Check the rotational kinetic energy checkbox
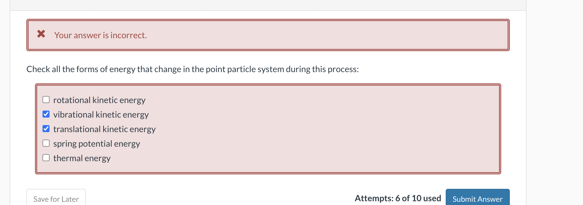Viewport: 583px width, 205px height. 46,100
